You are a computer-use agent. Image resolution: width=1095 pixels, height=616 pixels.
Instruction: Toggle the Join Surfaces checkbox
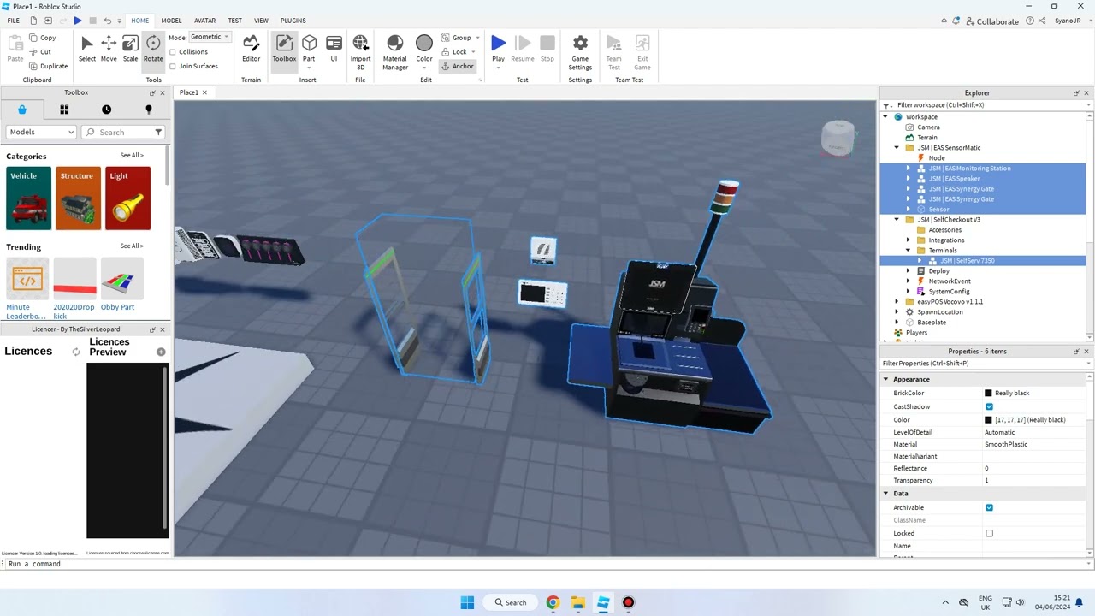(173, 66)
